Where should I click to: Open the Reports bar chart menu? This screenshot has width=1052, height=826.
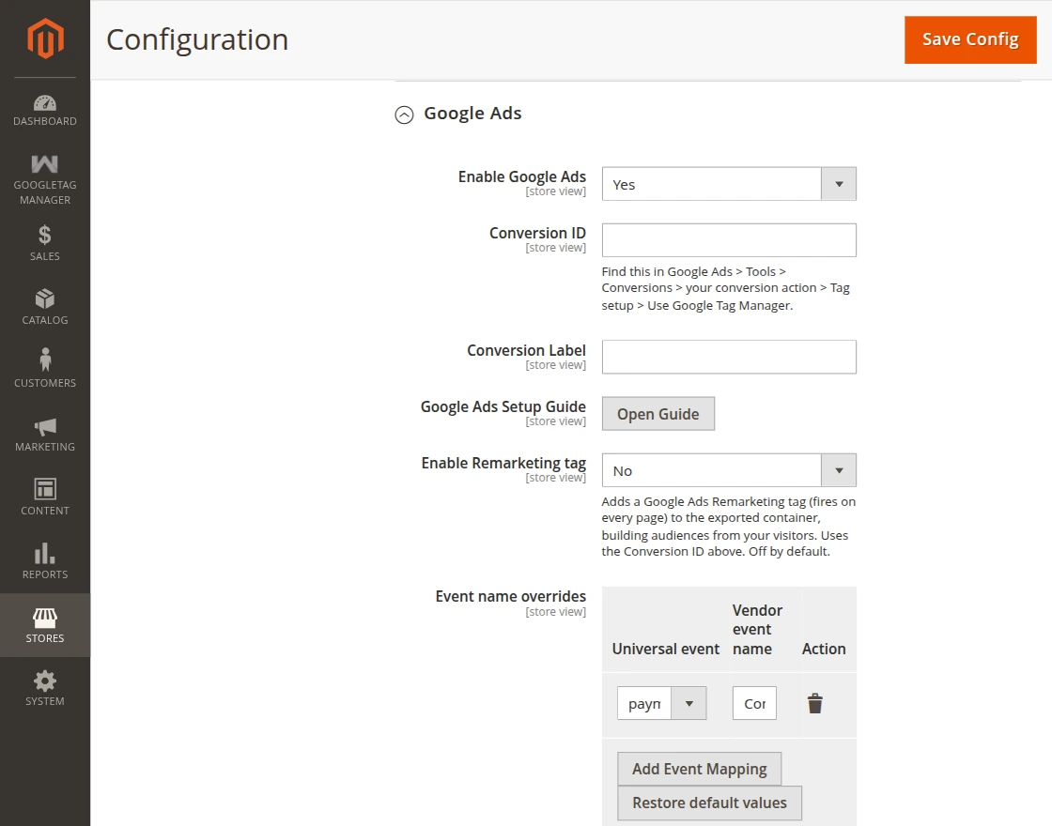click(x=45, y=560)
